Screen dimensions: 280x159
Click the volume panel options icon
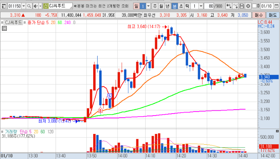277,131
